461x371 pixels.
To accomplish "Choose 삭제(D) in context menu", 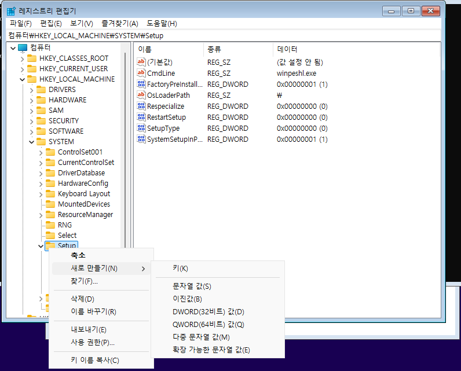I will (101, 299).
